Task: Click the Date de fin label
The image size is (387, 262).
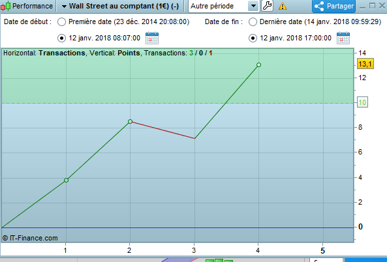Action: (224, 22)
